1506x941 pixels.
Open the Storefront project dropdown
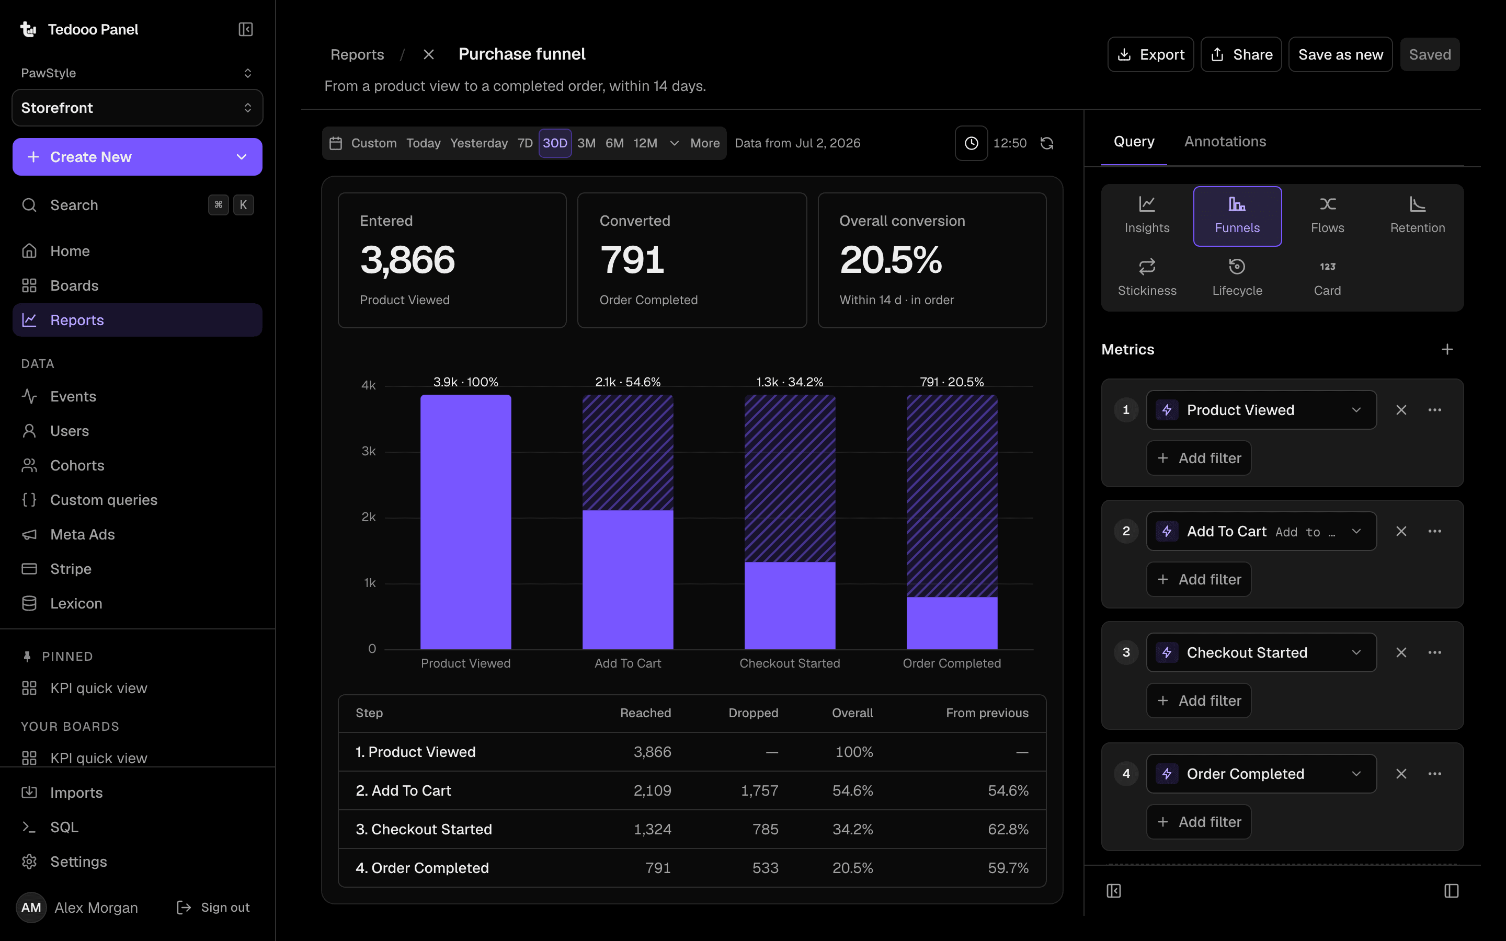point(137,108)
